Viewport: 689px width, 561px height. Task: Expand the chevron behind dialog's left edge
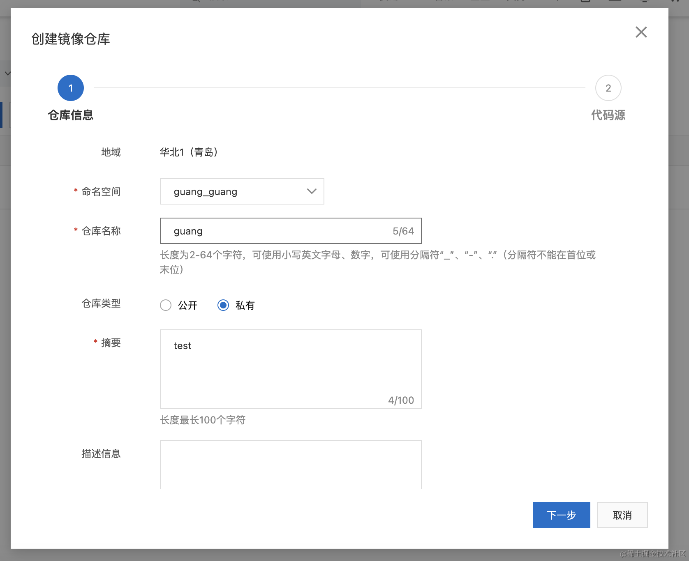coord(7,74)
